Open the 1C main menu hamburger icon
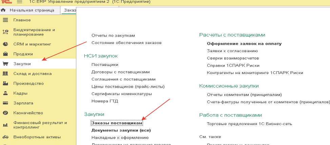330x145 pixels. (19, 2)
